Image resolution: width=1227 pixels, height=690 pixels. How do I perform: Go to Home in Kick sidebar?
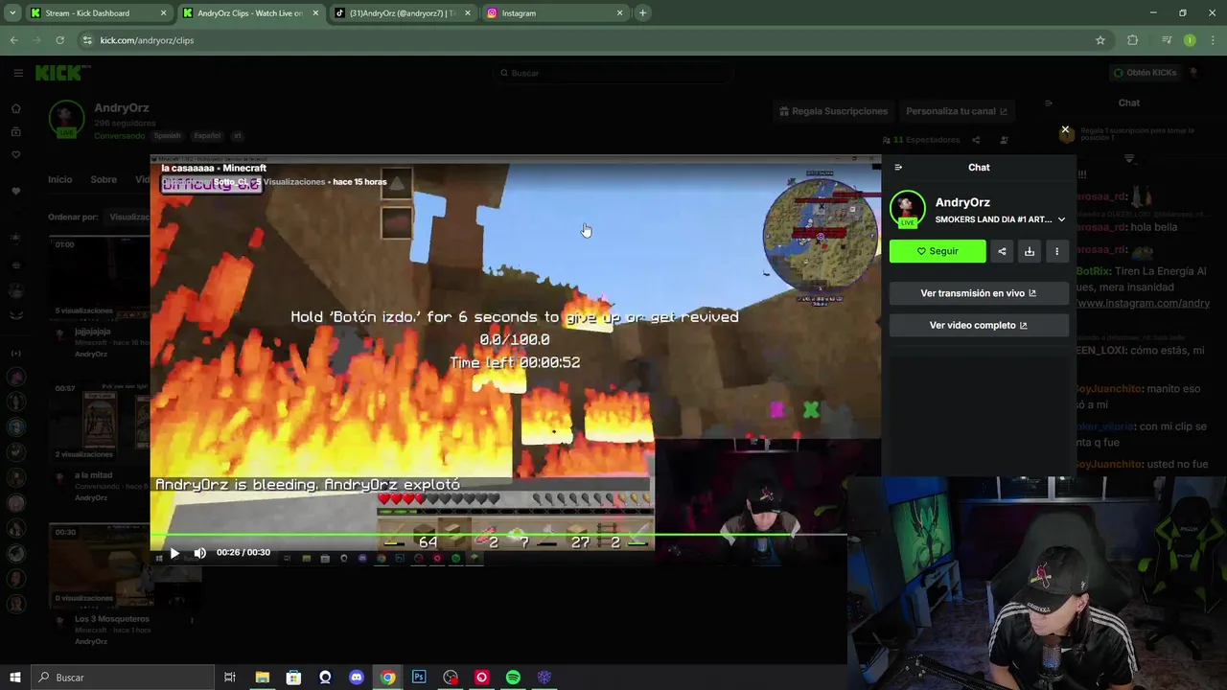point(15,108)
